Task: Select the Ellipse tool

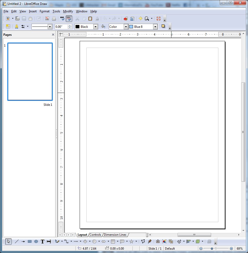Action: pos(36,241)
